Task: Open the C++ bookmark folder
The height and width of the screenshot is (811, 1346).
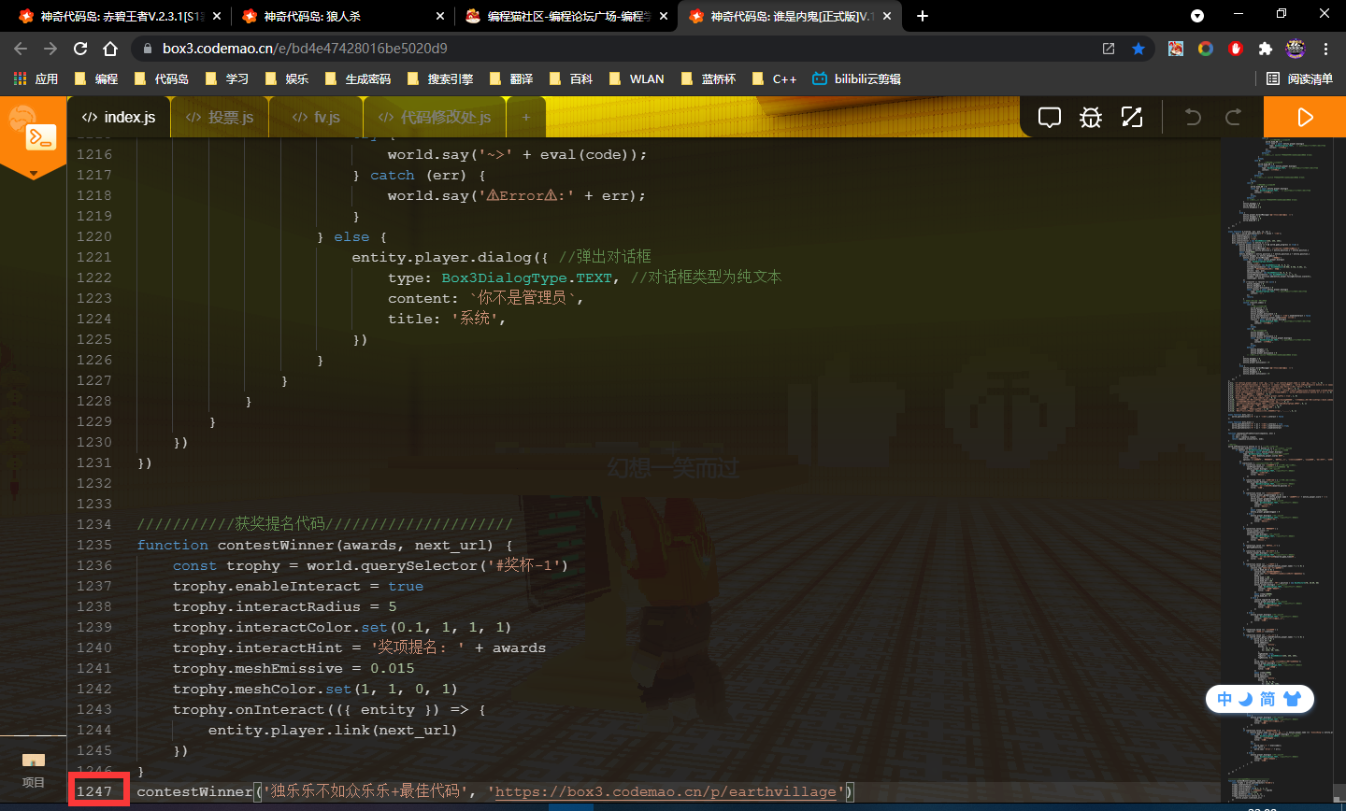Action: 775,79
